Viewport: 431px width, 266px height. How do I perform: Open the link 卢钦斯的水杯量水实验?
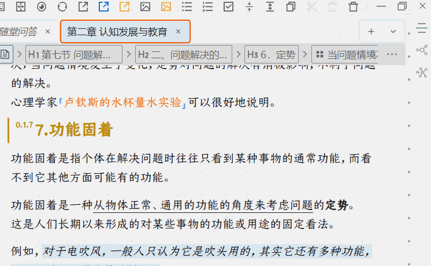(x=122, y=102)
